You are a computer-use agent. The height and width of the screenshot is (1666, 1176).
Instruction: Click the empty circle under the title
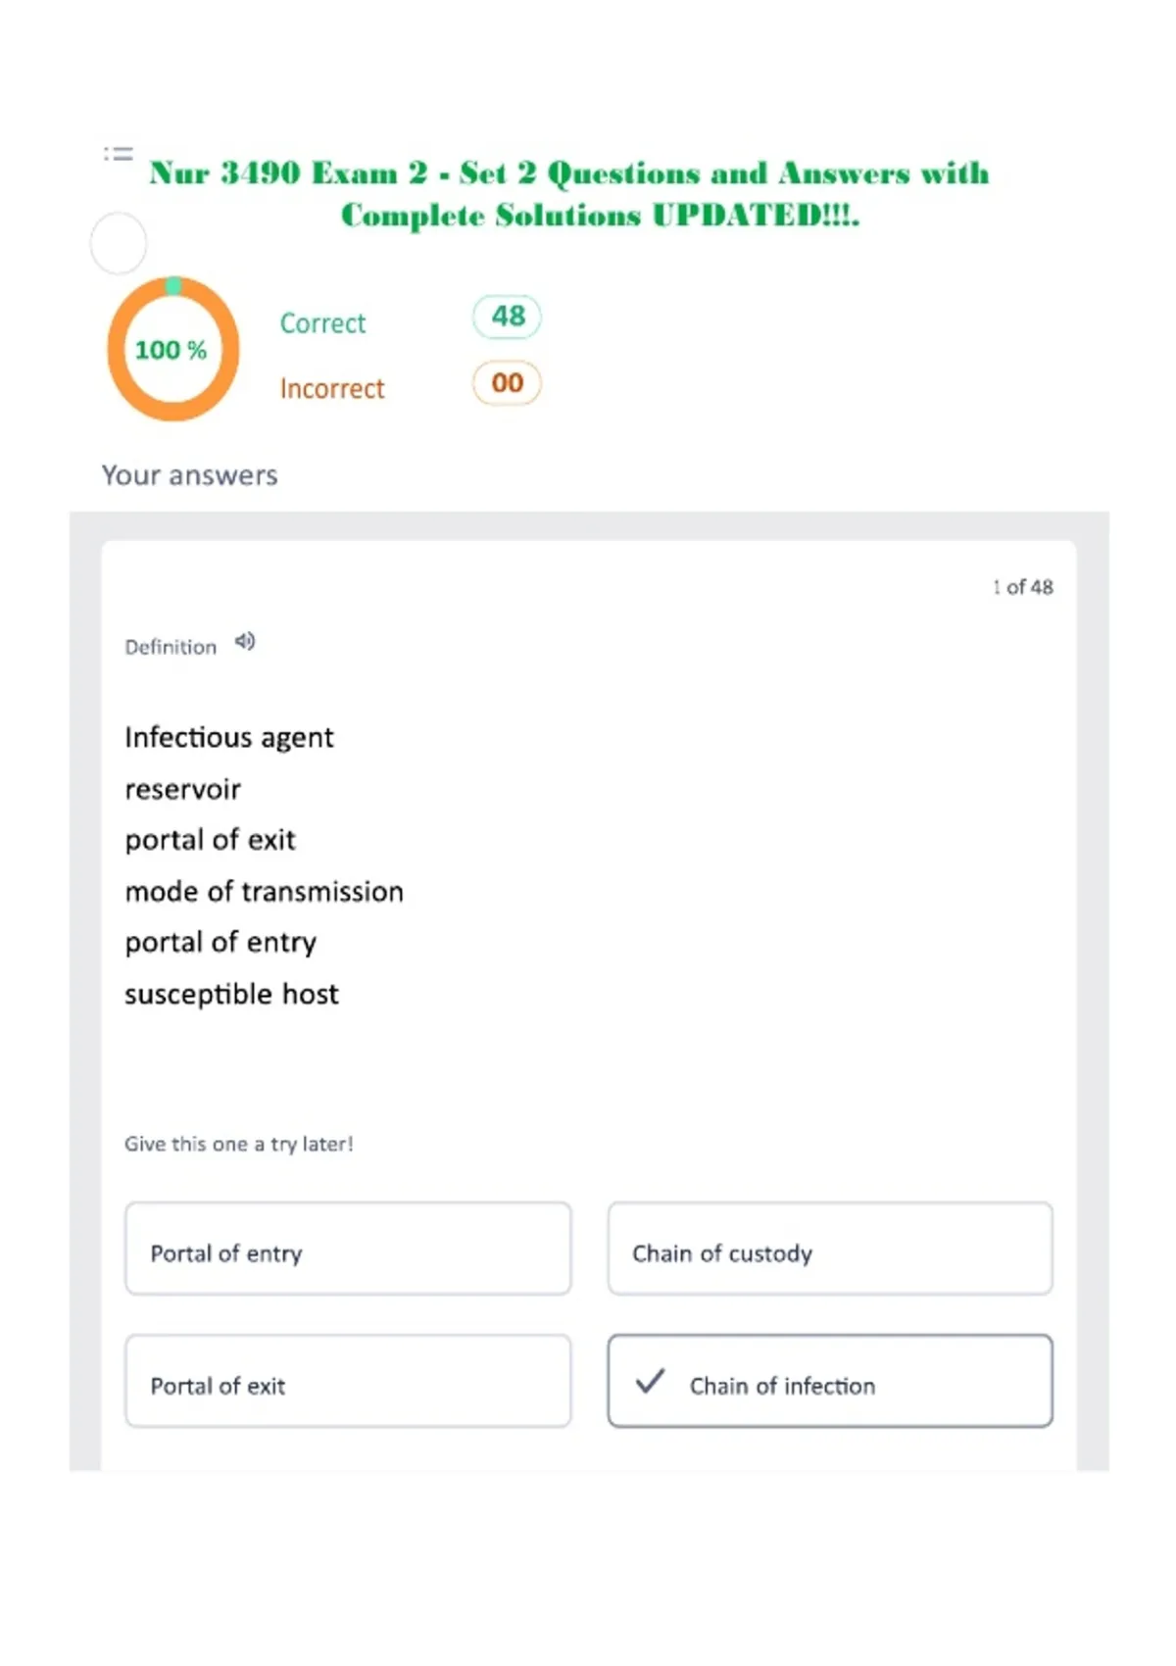(119, 243)
